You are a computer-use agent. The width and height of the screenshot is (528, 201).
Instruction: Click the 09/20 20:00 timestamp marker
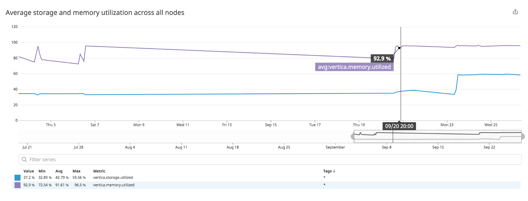pos(399,126)
